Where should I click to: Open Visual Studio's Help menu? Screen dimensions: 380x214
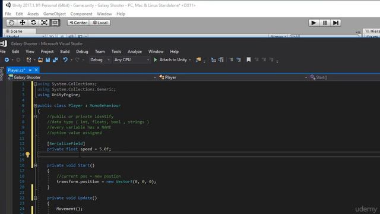click(x=174, y=52)
